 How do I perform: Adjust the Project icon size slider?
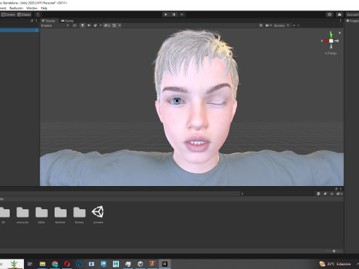(334, 251)
